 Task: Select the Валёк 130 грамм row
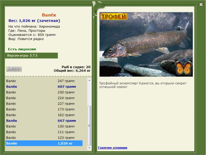tap(44, 126)
